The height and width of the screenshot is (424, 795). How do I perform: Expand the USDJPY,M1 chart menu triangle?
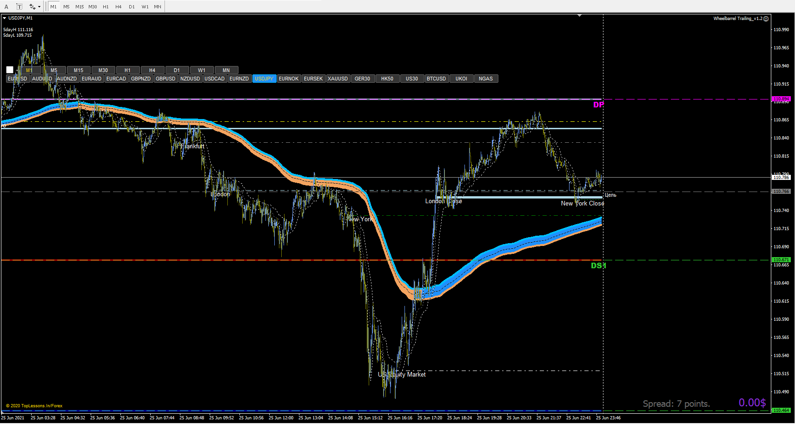(4, 18)
